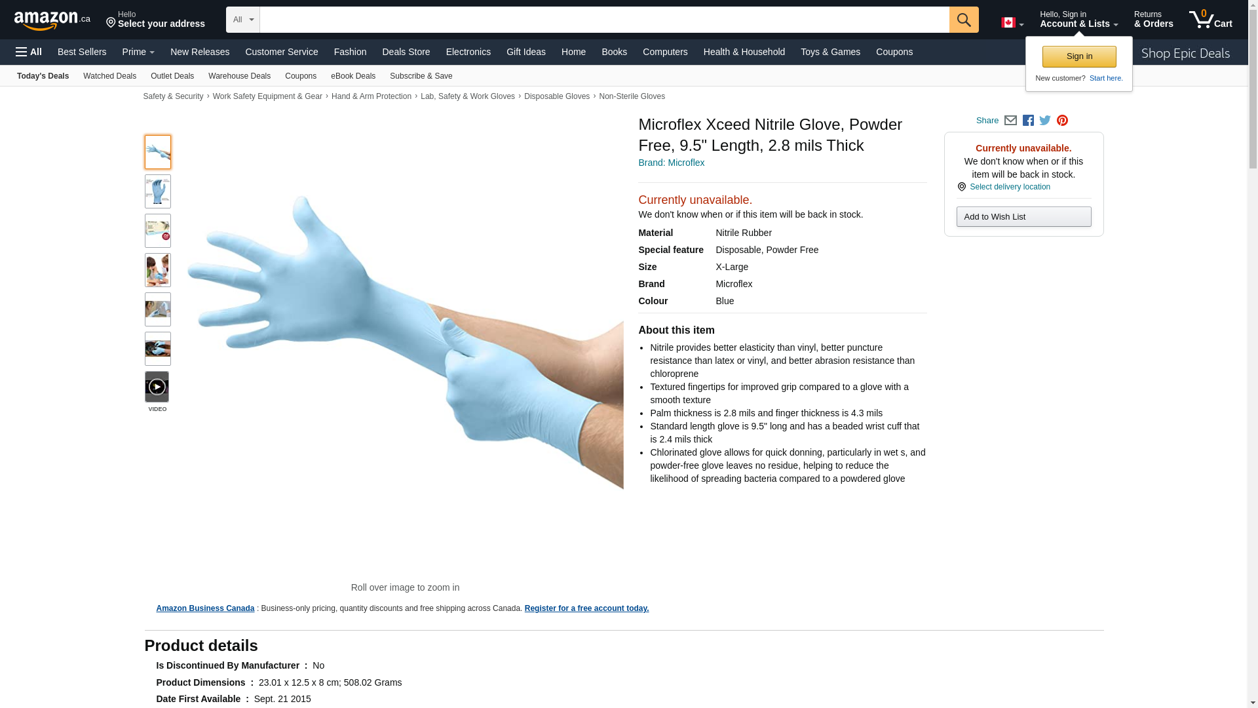The image size is (1258, 708).
Task: Go to Amazon.ca home logo
Action: [x=52, y=20]
